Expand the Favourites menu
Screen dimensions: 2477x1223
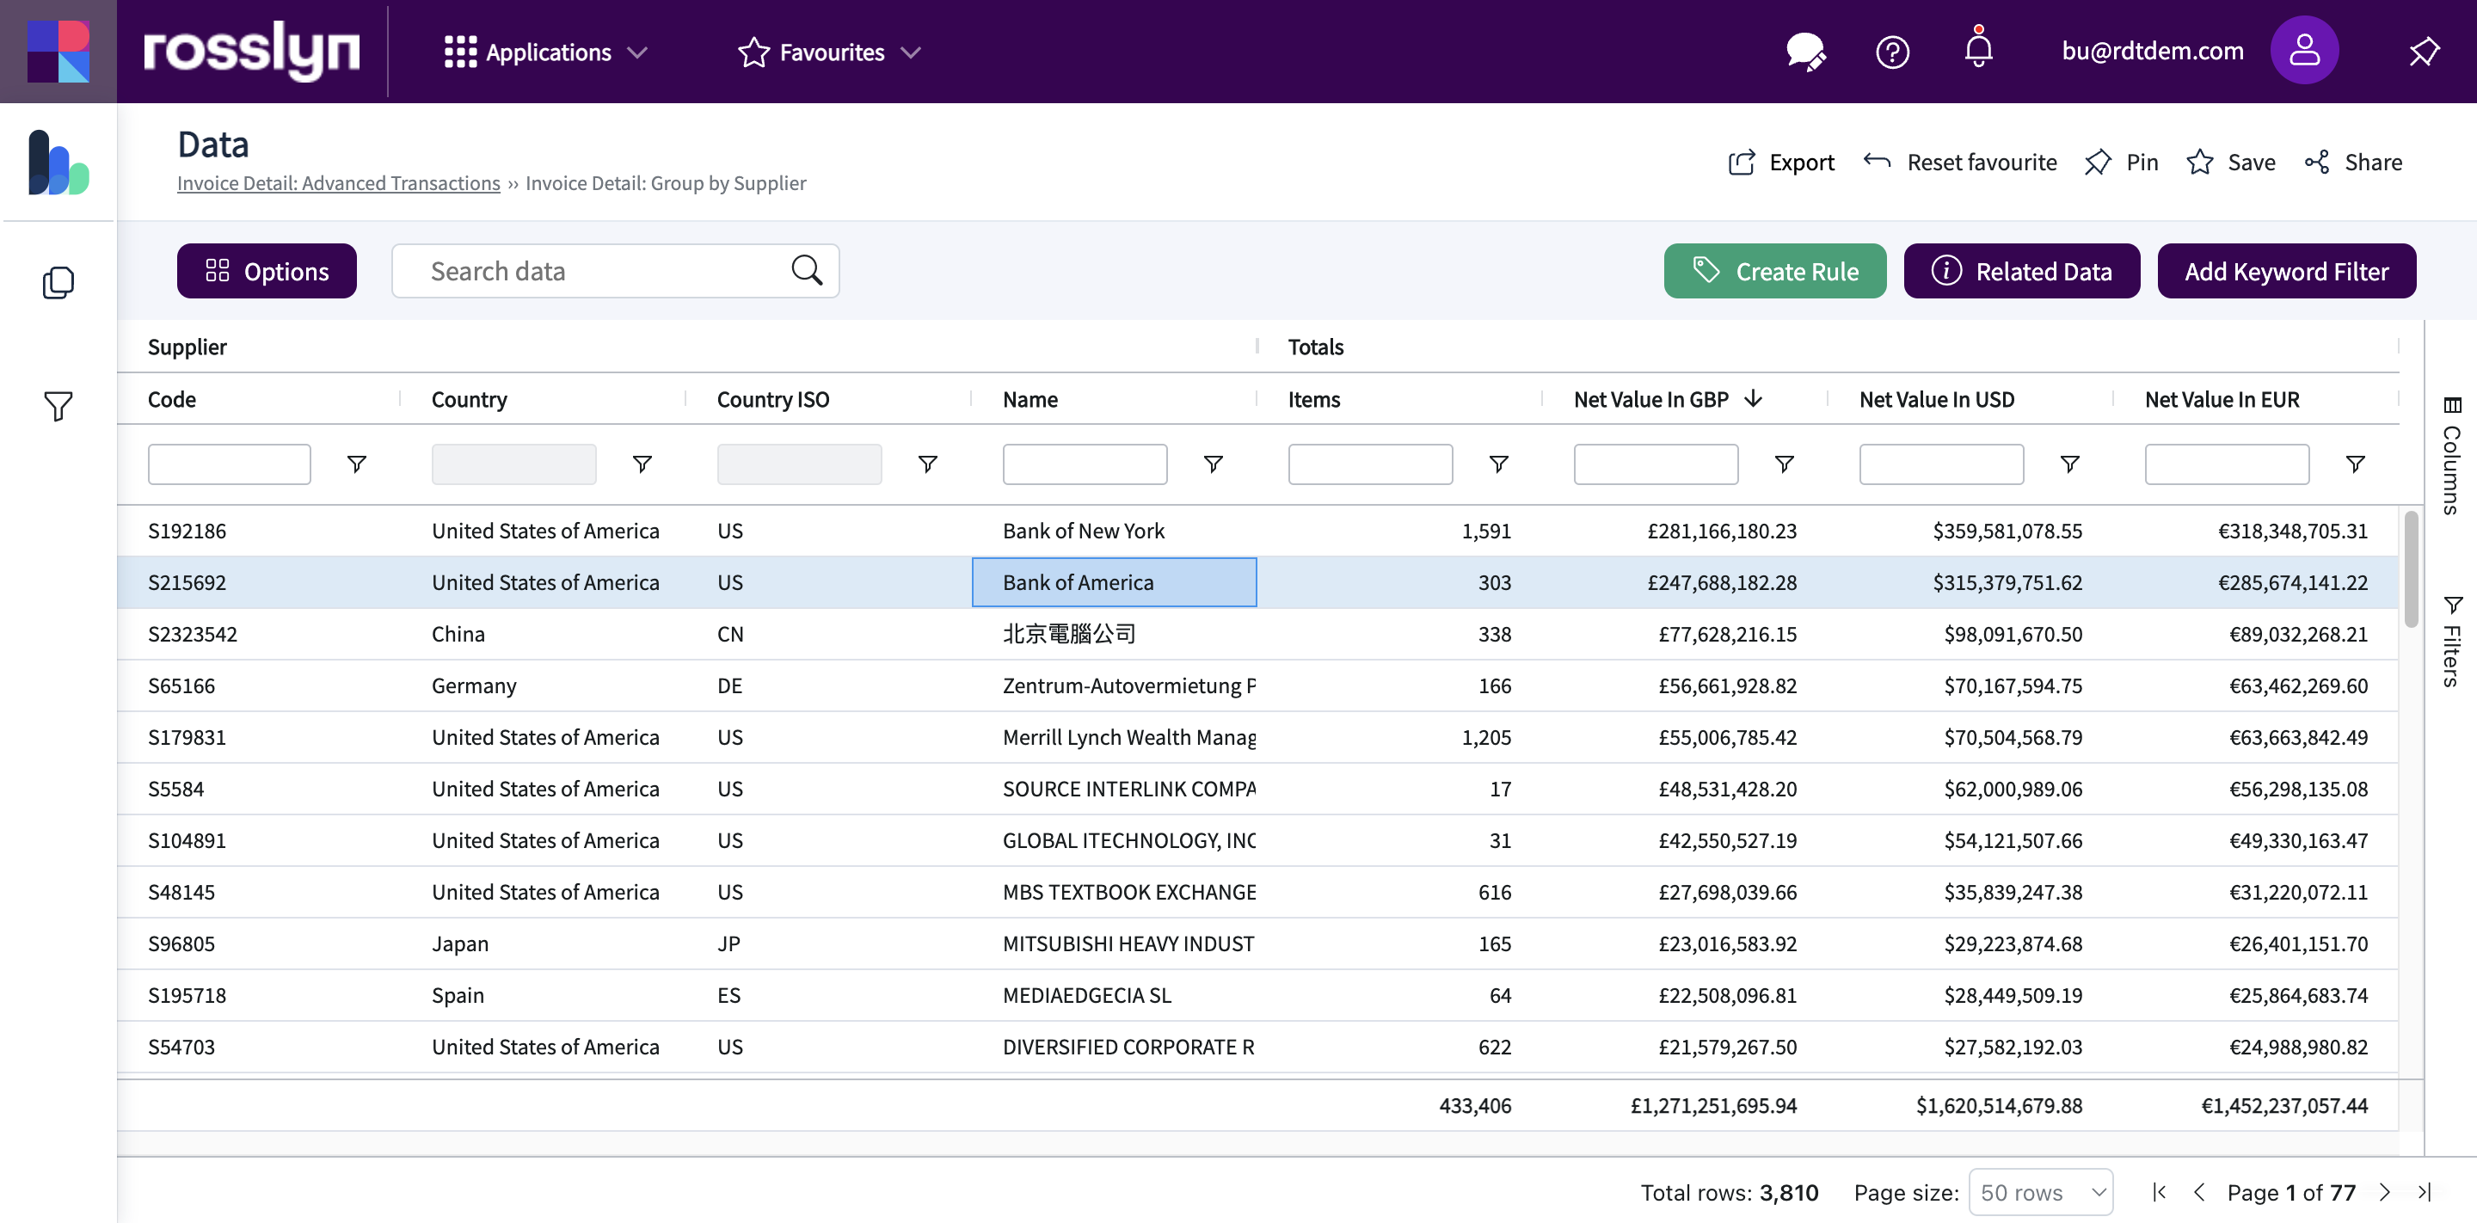pos(830,52)
